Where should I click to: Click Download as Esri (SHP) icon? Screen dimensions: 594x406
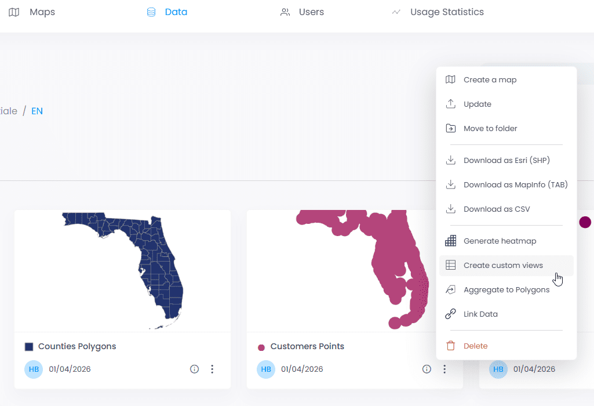[x=450, y=160]
